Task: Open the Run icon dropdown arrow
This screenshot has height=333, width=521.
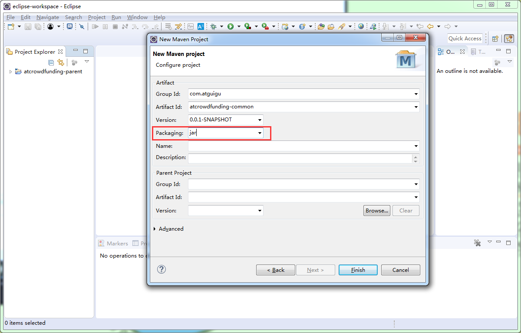Action: click(x=238, y=26)
